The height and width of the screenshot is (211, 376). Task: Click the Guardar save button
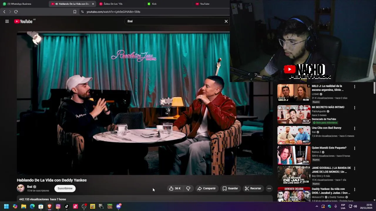pos(230,188)
